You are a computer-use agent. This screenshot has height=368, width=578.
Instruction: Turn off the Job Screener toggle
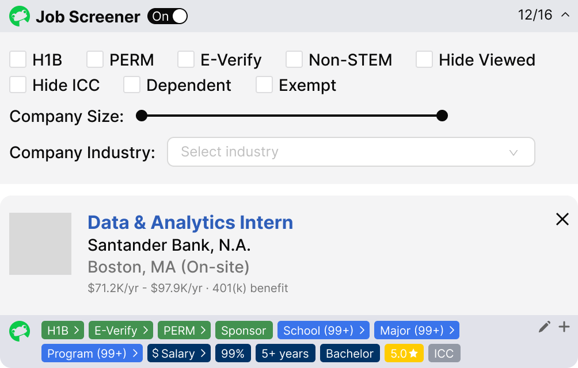coord(167,16)
